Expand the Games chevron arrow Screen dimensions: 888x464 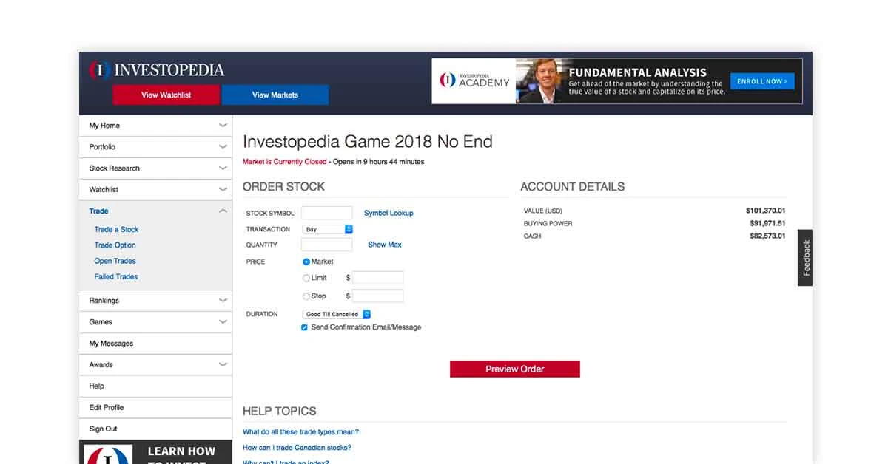[223, 322]
